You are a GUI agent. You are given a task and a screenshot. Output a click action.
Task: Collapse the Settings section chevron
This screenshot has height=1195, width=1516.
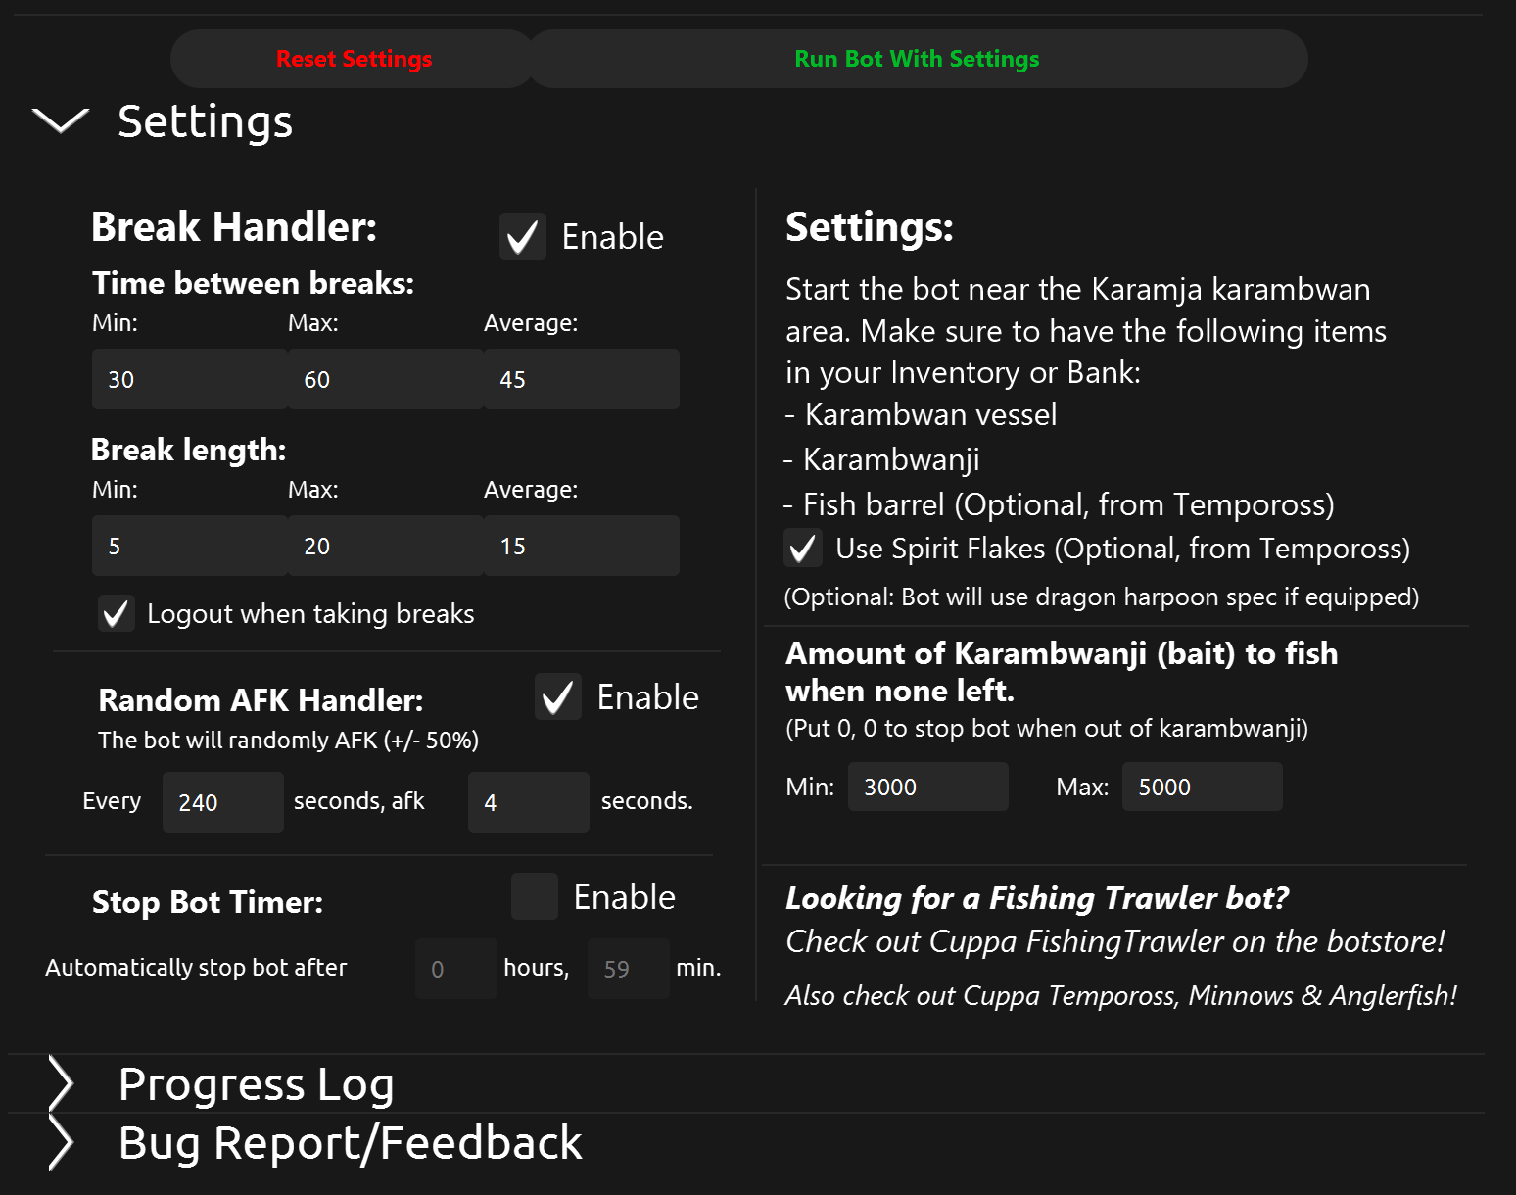pos(61,120)
